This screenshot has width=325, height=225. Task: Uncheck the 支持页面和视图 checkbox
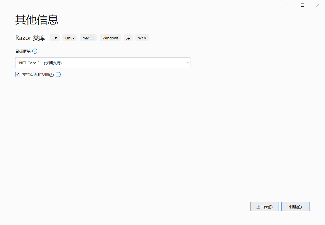pyautogui.click(x=18, y=74)
